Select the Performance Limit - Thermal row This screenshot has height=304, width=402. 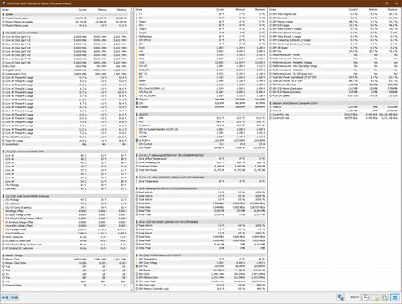coord(334,59)
